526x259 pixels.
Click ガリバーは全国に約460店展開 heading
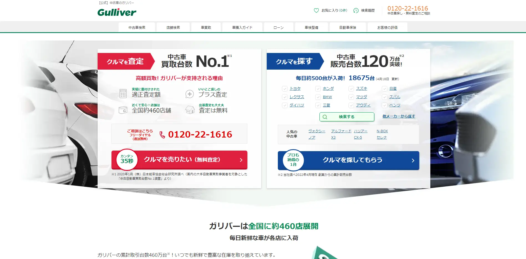pyautogui.click(x=264, y=226)
